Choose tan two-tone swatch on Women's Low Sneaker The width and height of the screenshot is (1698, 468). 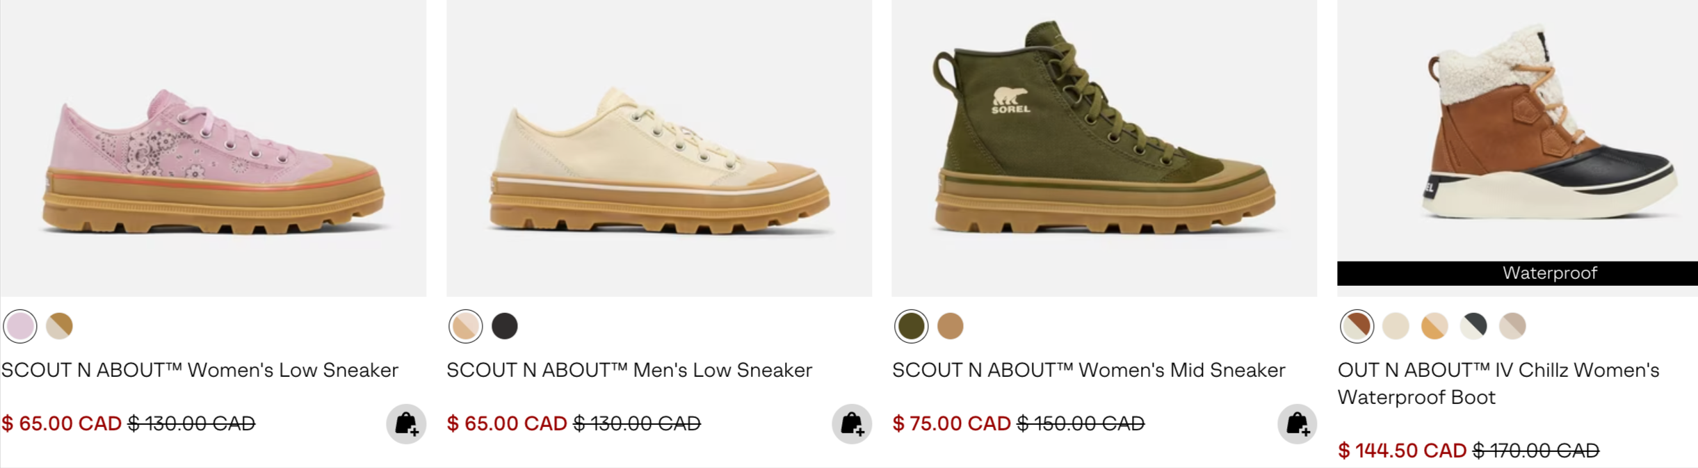coord(59,326)
